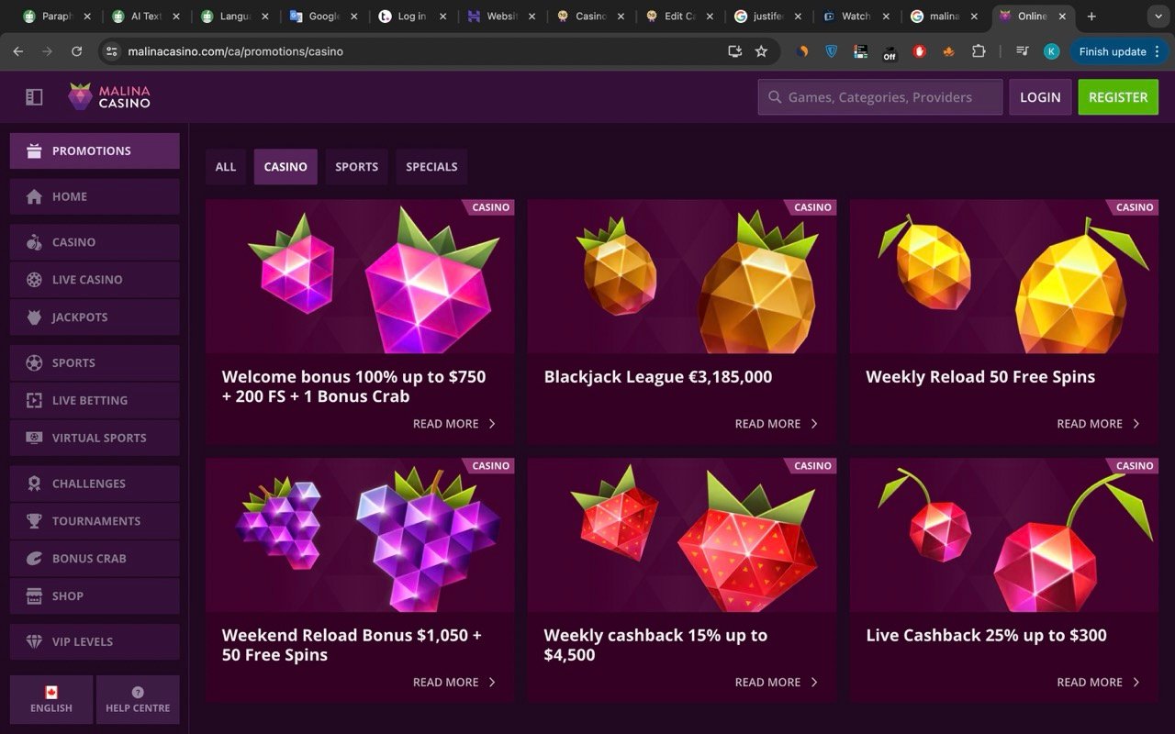The width and height of the screenshot is (1175, 734).
Task: Open the English language selector
Action: [x=51, y=699]
